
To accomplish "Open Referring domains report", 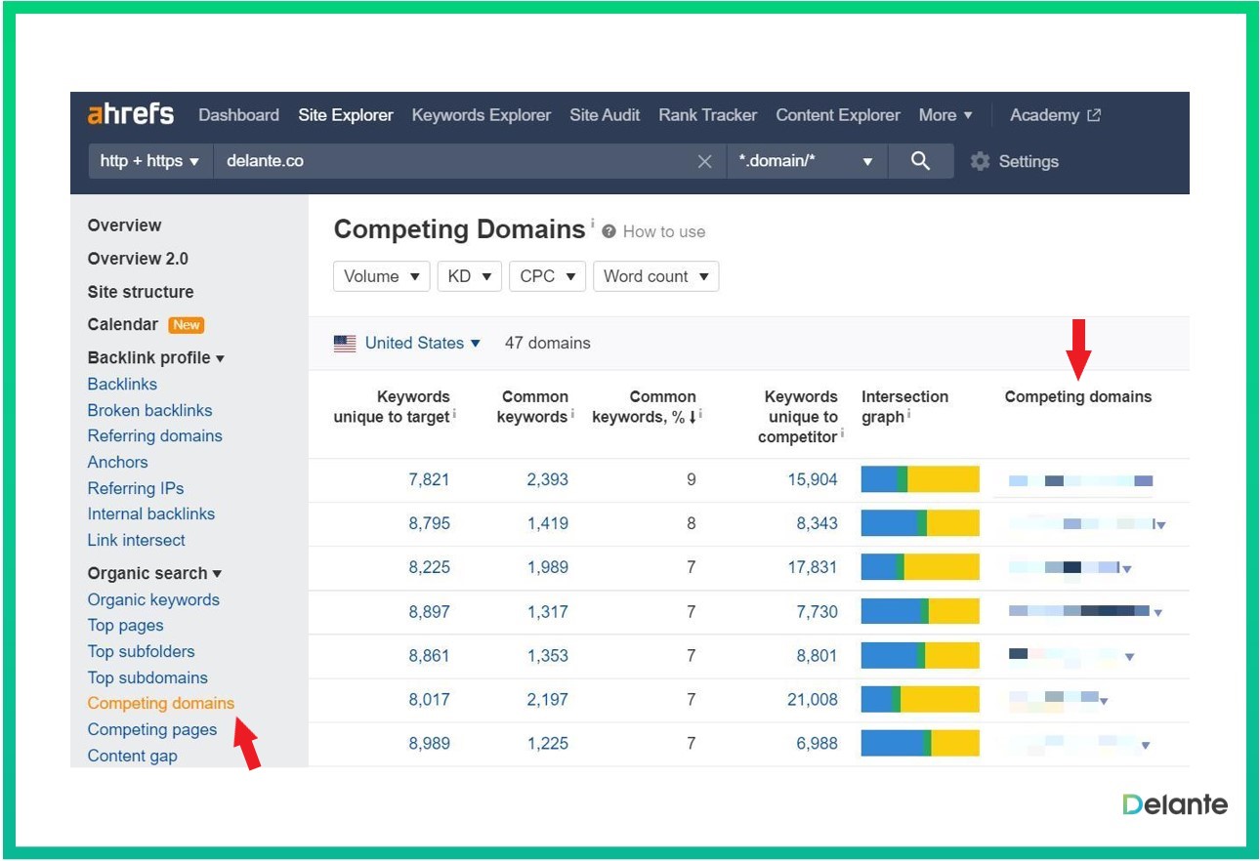I will point(154,436).
